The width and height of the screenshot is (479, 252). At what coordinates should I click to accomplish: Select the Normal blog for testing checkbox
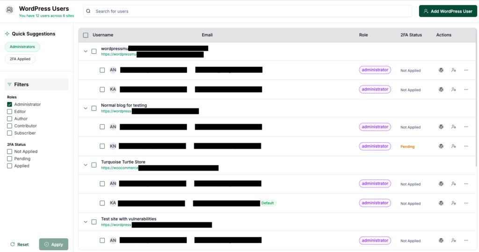pos(94,108)
